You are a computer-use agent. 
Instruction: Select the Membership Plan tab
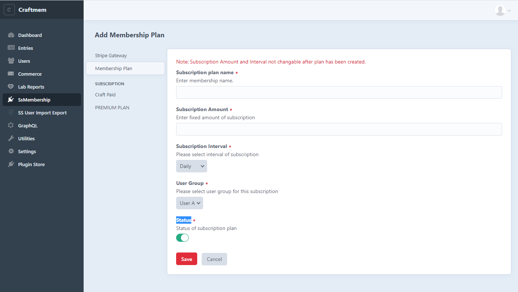pyautogui.click(x=125, y=68)
